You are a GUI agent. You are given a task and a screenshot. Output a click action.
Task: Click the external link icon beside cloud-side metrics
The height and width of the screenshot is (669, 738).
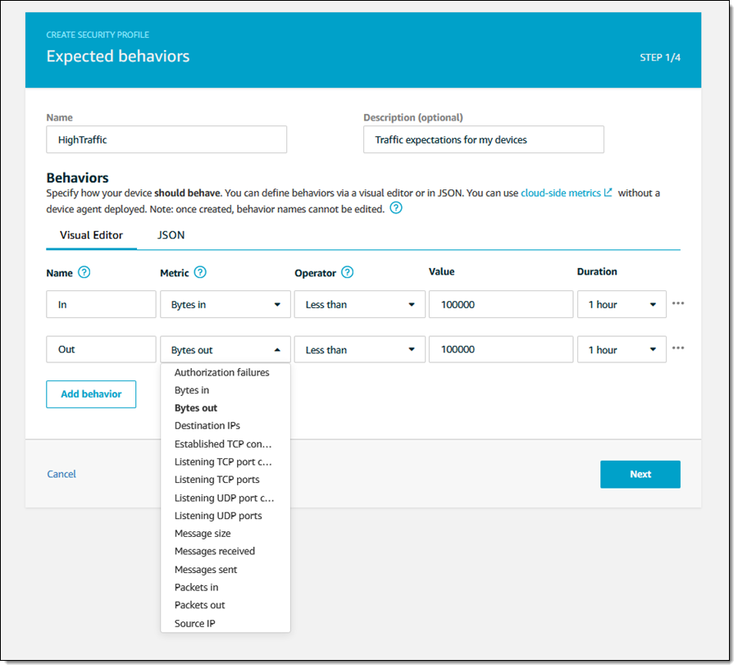pos(608,193)
